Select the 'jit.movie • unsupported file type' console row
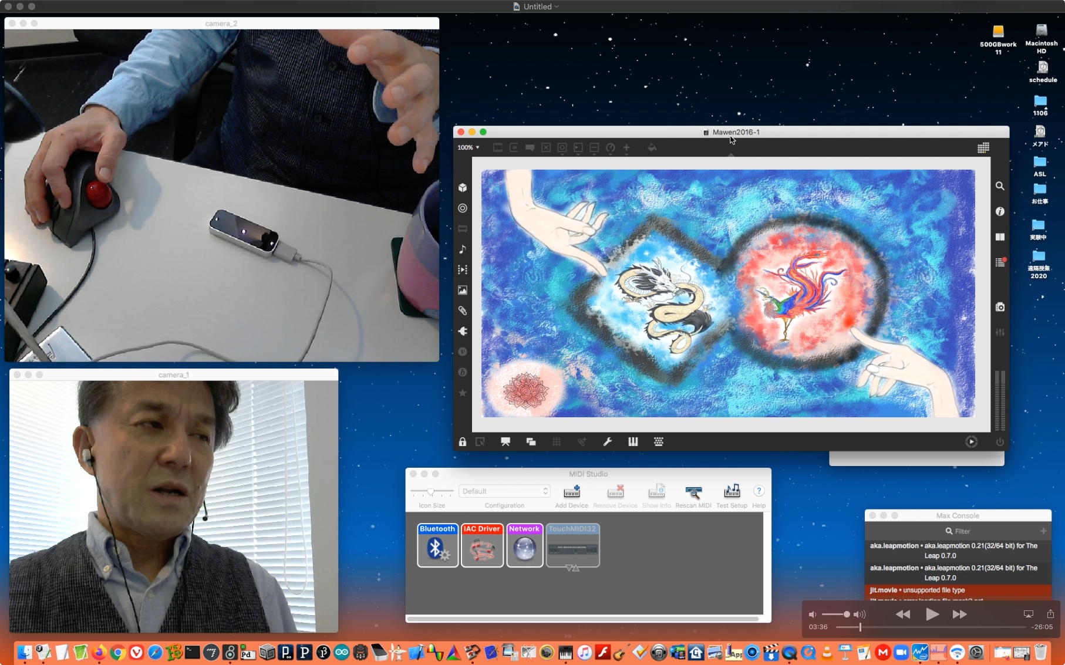 coord(958,590)
